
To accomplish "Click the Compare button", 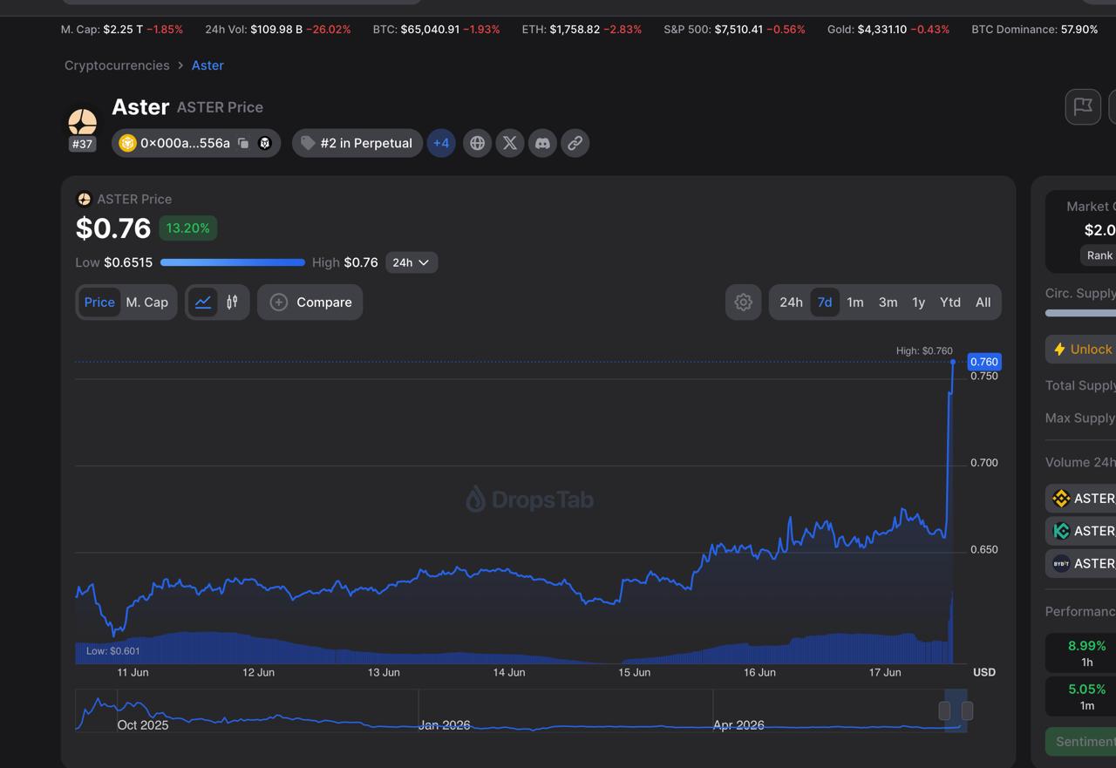I will click(x=310, y=302).
